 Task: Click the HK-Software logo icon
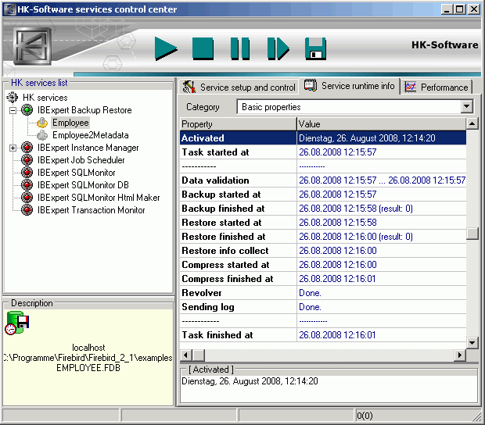point(32,46)
